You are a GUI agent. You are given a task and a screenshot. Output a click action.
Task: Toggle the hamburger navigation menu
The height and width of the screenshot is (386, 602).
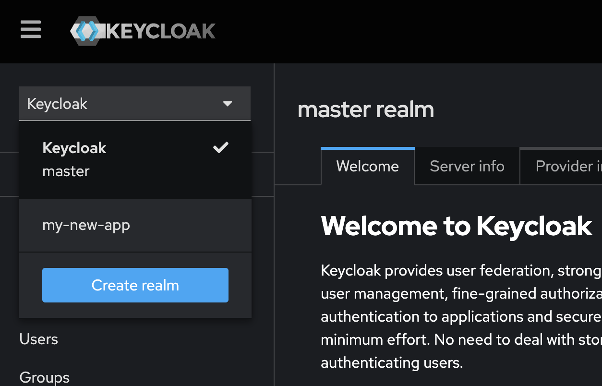point(31,30)
